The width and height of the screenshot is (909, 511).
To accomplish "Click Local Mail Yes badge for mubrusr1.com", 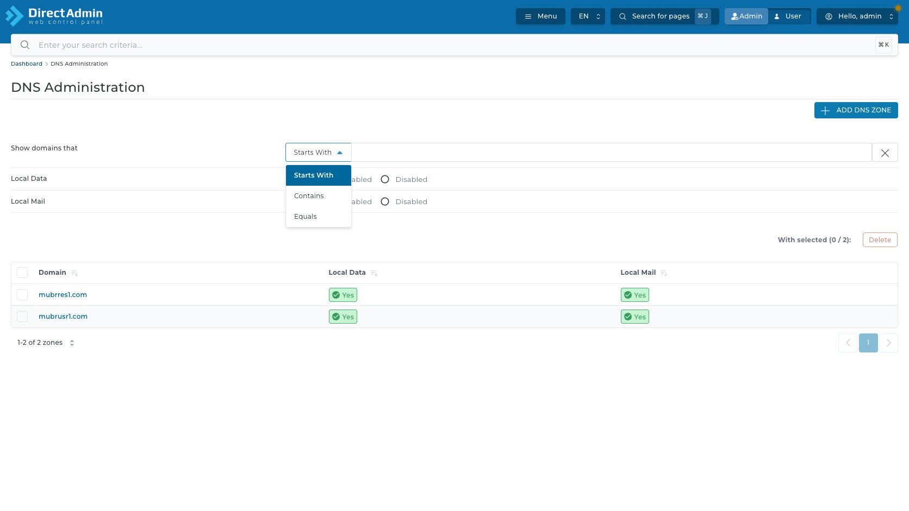I will (635, 317).
